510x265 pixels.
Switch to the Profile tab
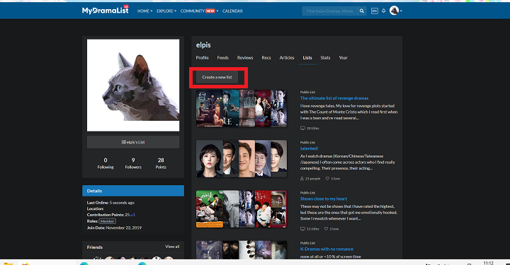[x=203, y=58]
